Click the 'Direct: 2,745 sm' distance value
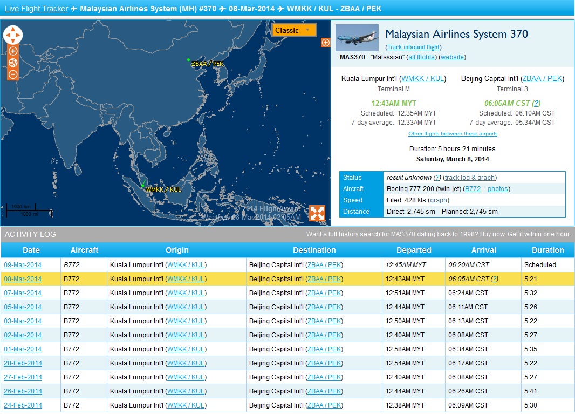This screenshot has width=575, height=414. pos(410,212)
